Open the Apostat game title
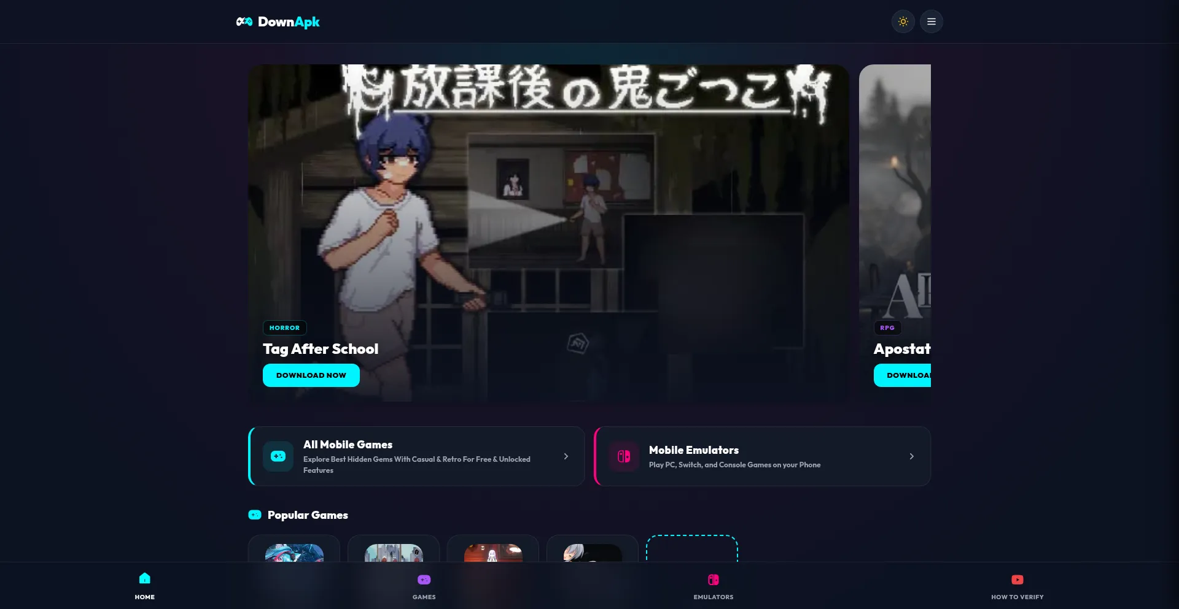The image size is (1179, 609). 902,349
